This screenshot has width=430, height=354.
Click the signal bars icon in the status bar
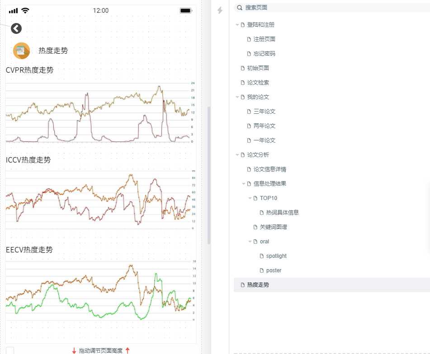point(13,11)
